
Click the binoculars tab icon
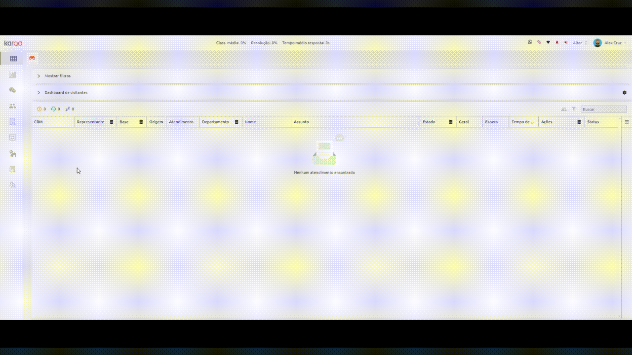point(32,58)
